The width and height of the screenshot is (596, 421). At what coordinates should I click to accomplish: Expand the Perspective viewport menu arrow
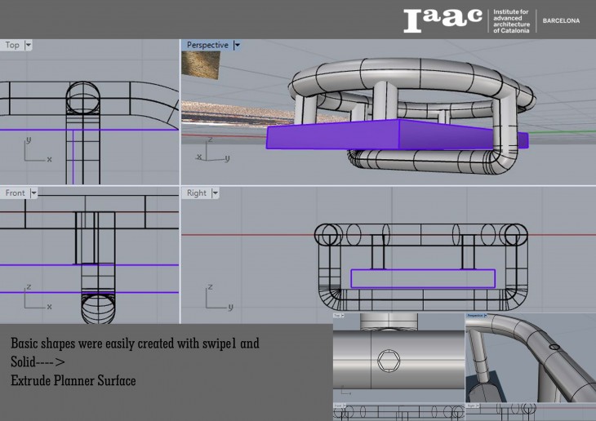(238, 46)
